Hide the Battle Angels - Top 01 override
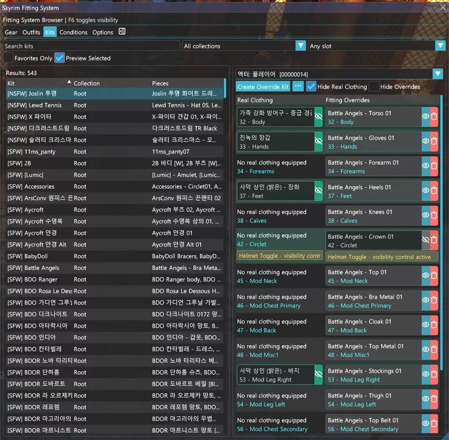Image resolution: width=449 pixels, height=440 pixels. (x=426, y=276)
